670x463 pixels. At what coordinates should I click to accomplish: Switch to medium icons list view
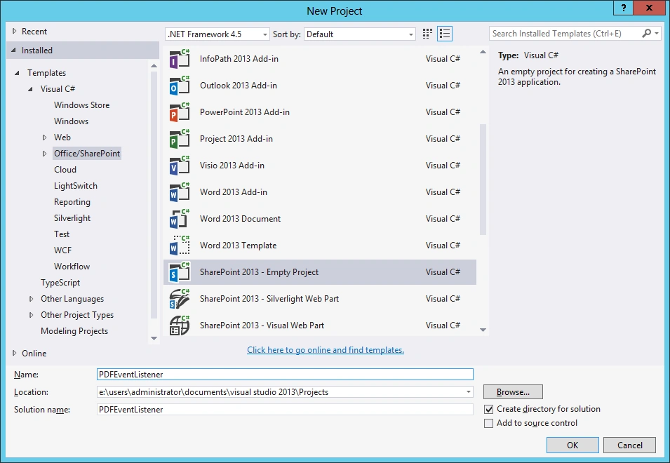click(445, 34)
